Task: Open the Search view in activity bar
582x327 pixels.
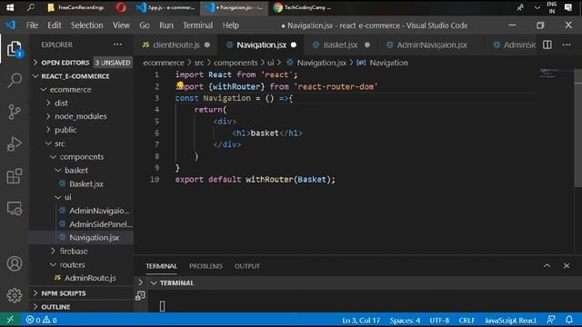Action: 15,80
